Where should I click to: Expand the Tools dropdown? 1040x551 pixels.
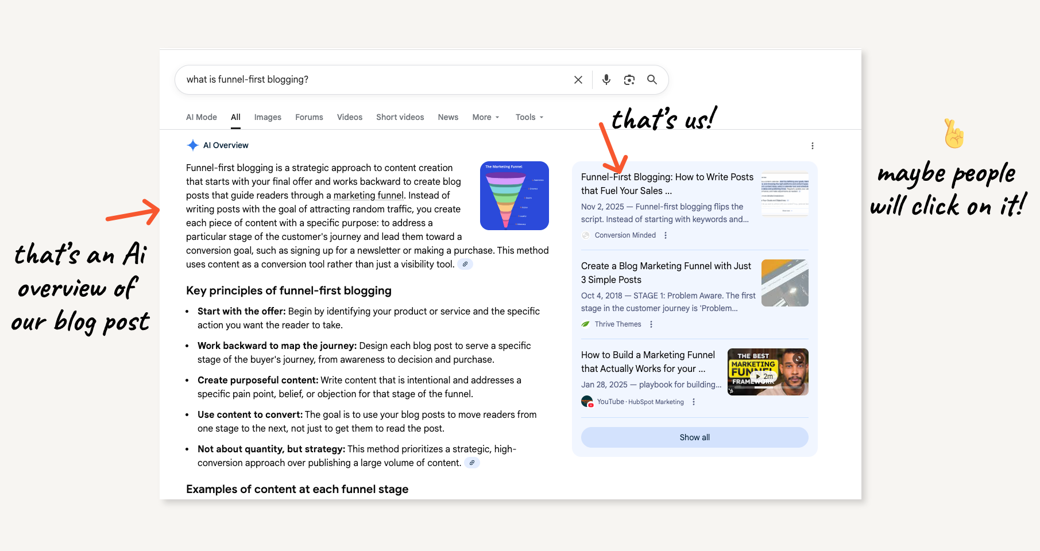tap(529, 117)
